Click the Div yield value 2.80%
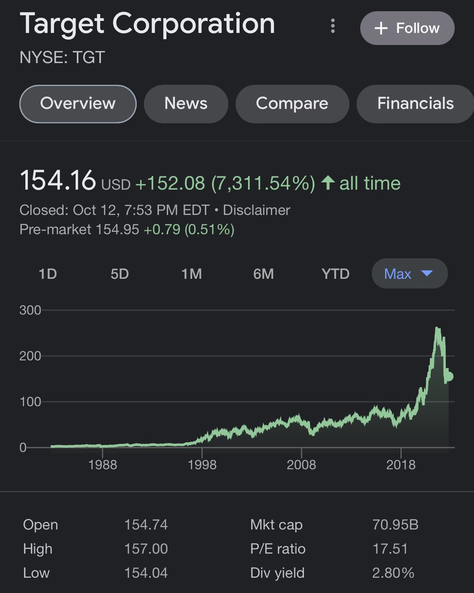 tap(393, 573)
